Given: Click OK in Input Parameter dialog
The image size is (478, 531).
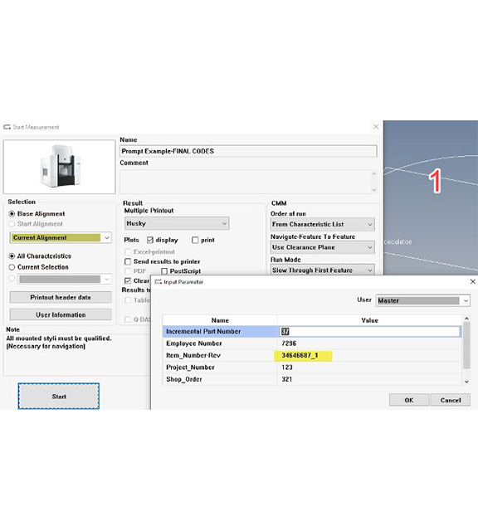Looking at the screenshot, I should [x=409, y=400].
